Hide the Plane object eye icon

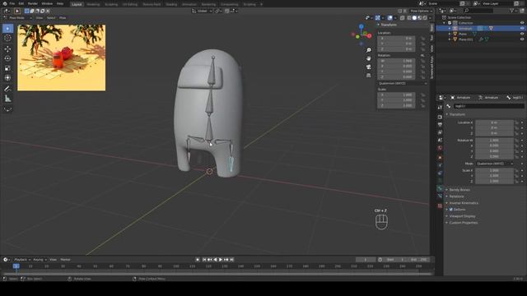pos(522,34)
